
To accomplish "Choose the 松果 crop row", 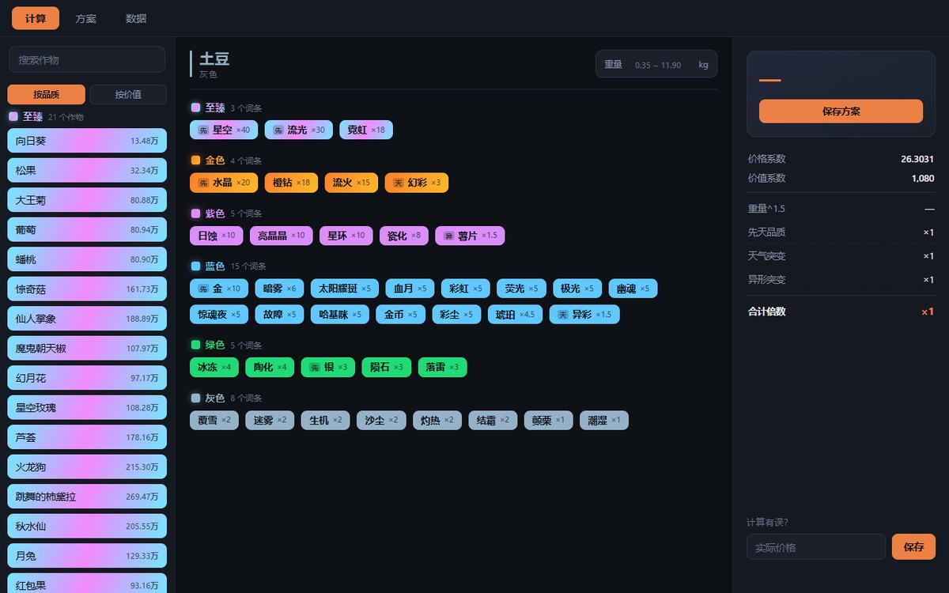I will coord(87,170).
